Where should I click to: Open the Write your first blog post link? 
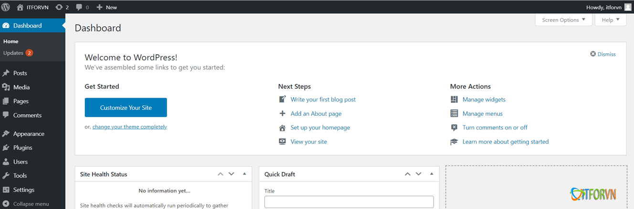[323, 100]
